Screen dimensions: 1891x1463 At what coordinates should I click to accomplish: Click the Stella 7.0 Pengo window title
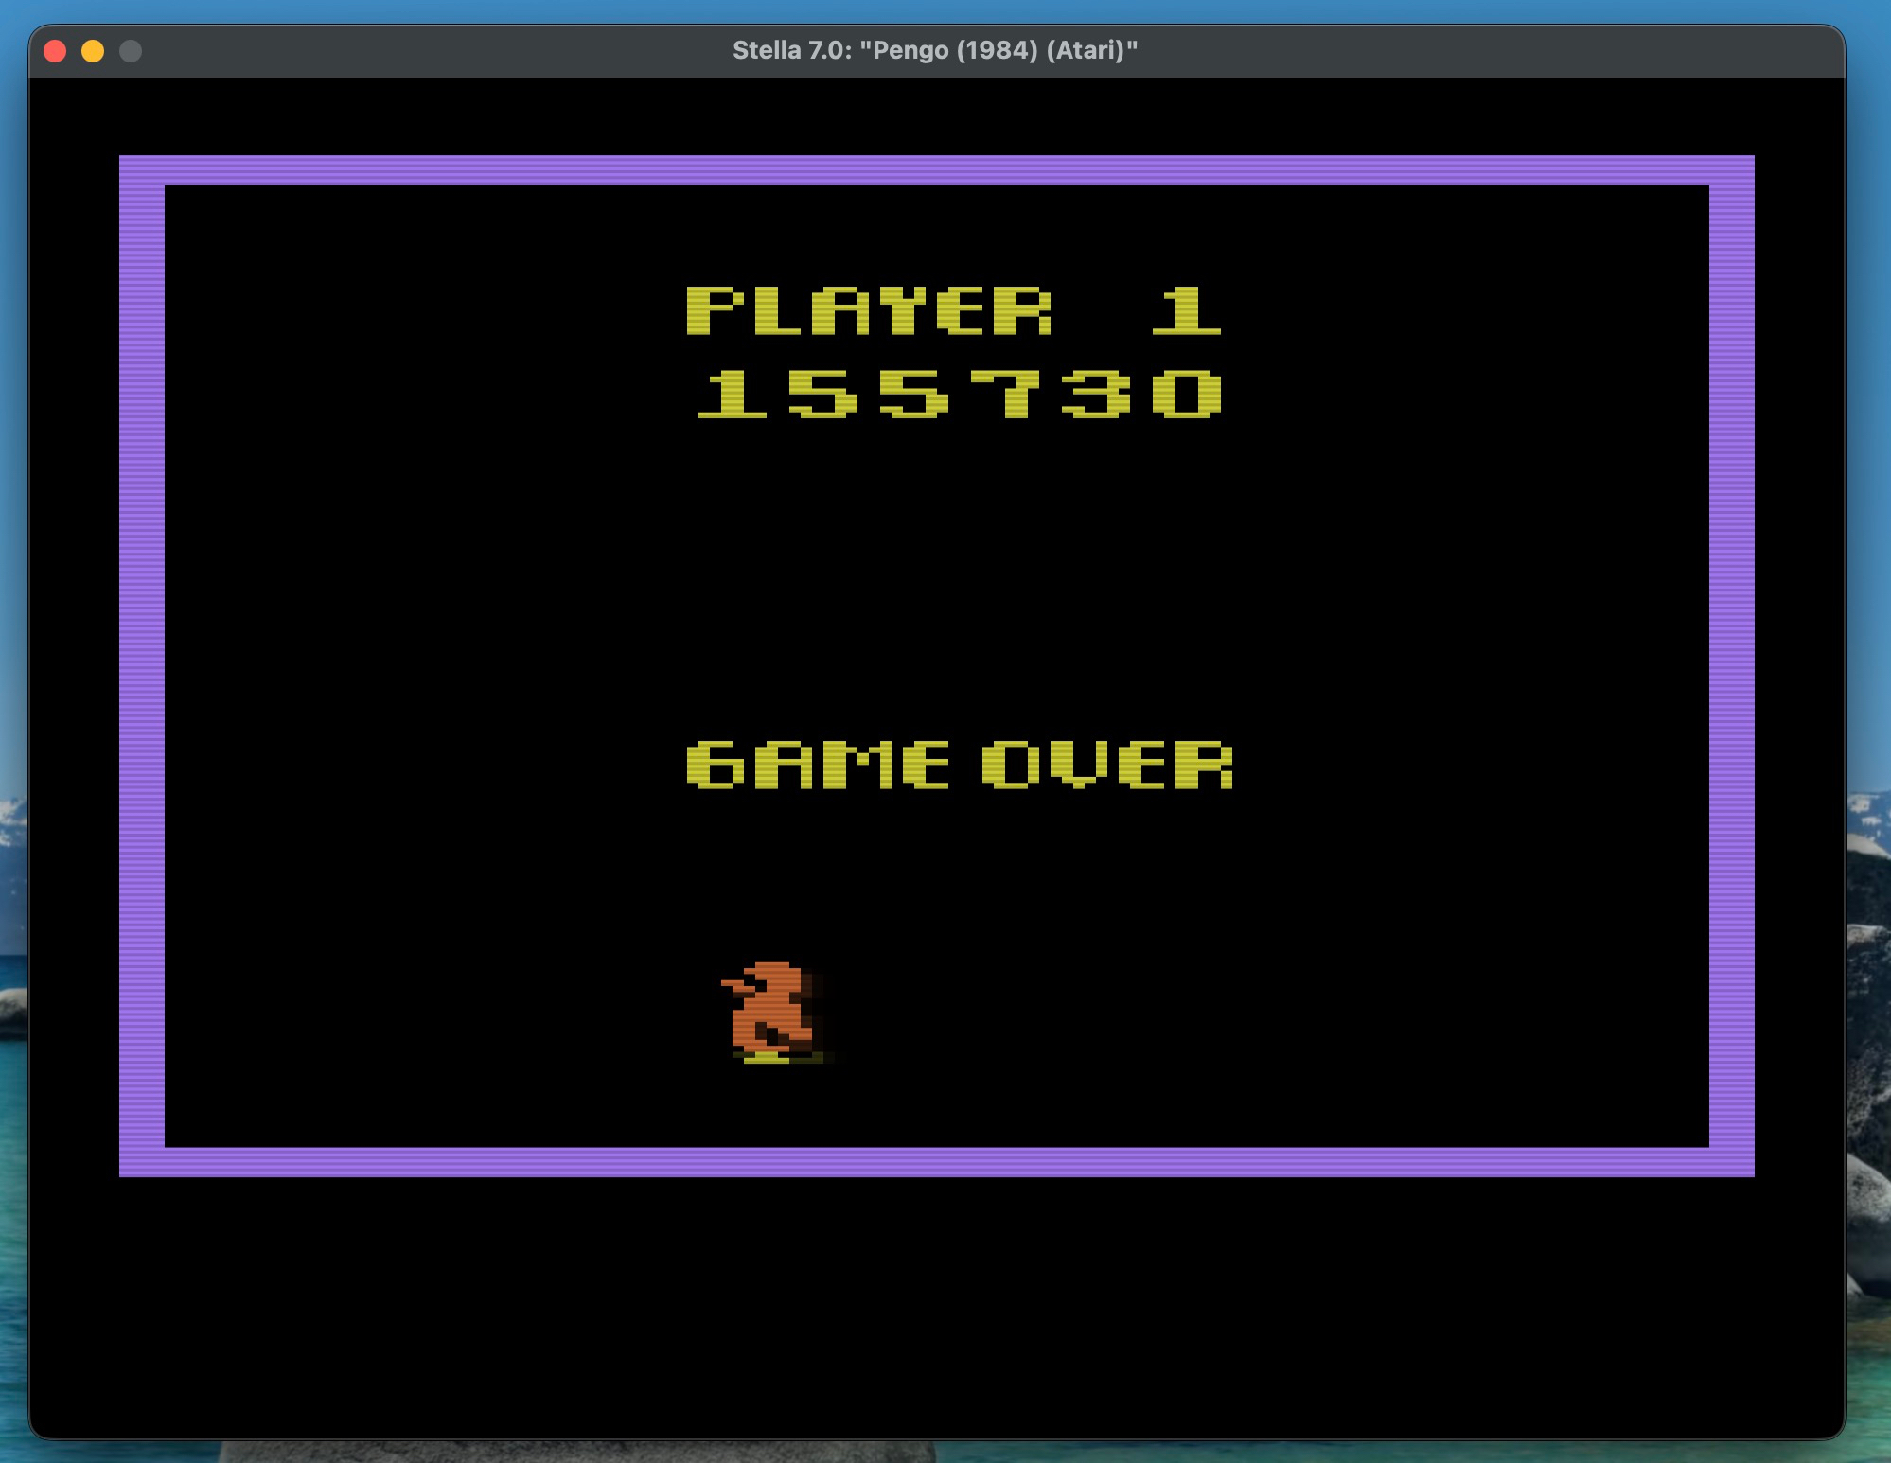point(935,50)
